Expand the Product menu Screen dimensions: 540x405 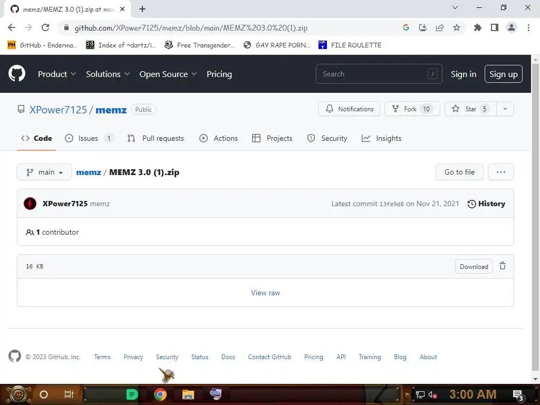click(x=57, y=74)
